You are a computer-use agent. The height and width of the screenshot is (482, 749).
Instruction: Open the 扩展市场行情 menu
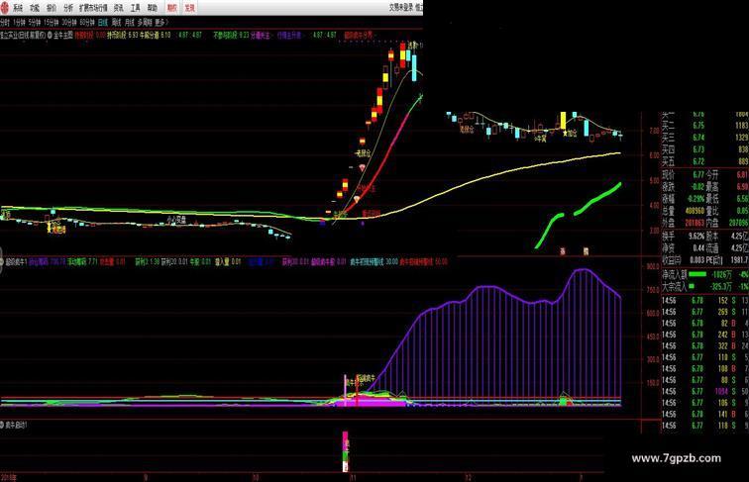tap(93, 8)
